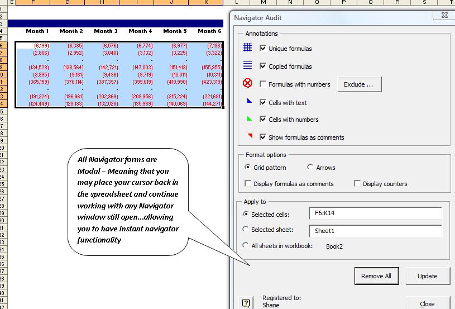Screen dimensions: 455x309
Task: Click the copied formulas lines icon
Action: click(x=248, y=66)
